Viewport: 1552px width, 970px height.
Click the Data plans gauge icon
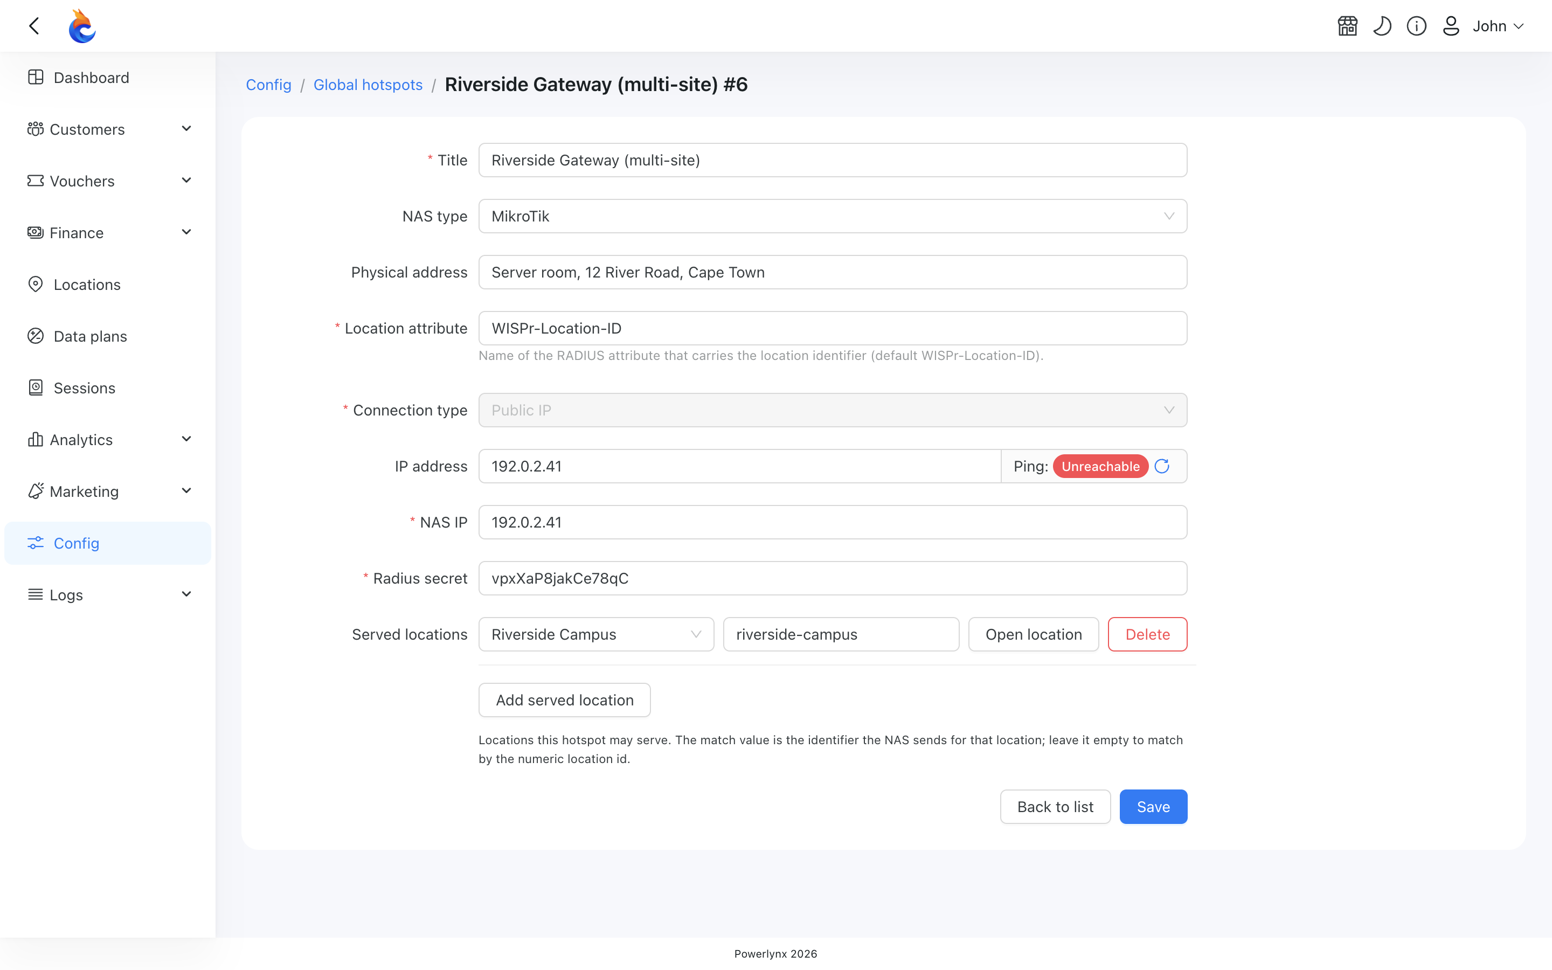click(x=36, y=336)
